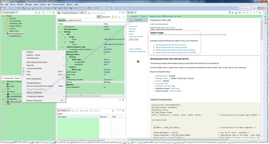Image resolution: width=269 pixels, height=144 pixels.
Task: Click the Collapse All icon in Project Explorer
Action: pyautogui.click(x=36, y=13)
